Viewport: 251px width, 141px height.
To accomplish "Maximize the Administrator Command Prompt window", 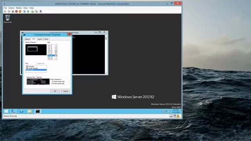I will click(100, 32).
